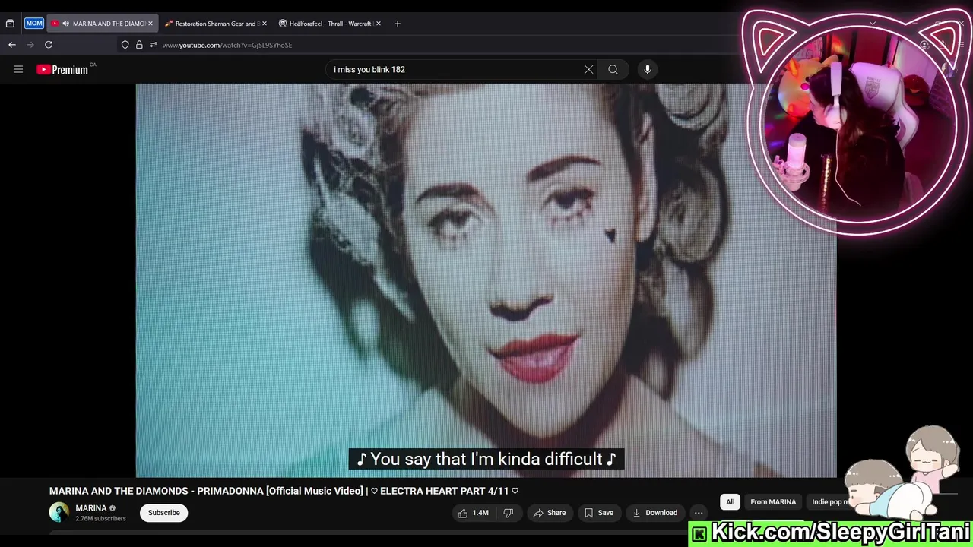Image resolution: width=973 pixels, height=547 pixels.
Task: Submit search with magnifier button
Action: [x=613, y=69]
